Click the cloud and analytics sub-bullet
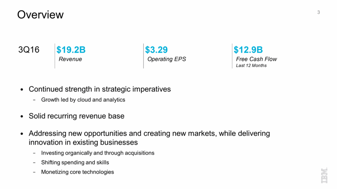The width and height of the screenshot is (337, 189). click(83, 100)
